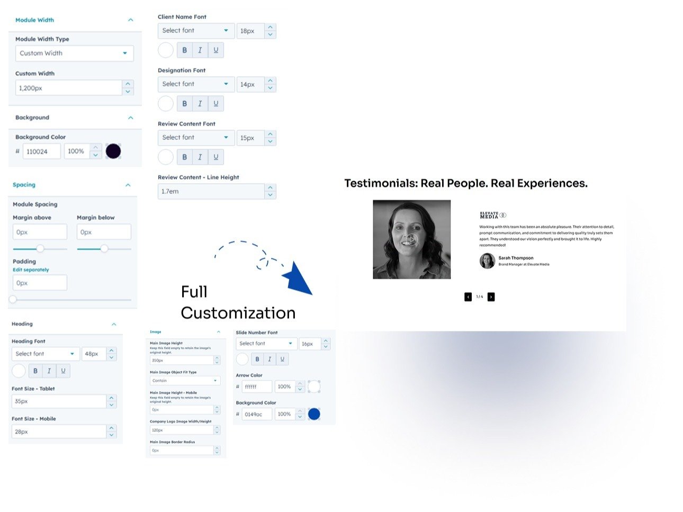Collapse the Module Width section
Viewport: 683px width, 512px height.
130,20
